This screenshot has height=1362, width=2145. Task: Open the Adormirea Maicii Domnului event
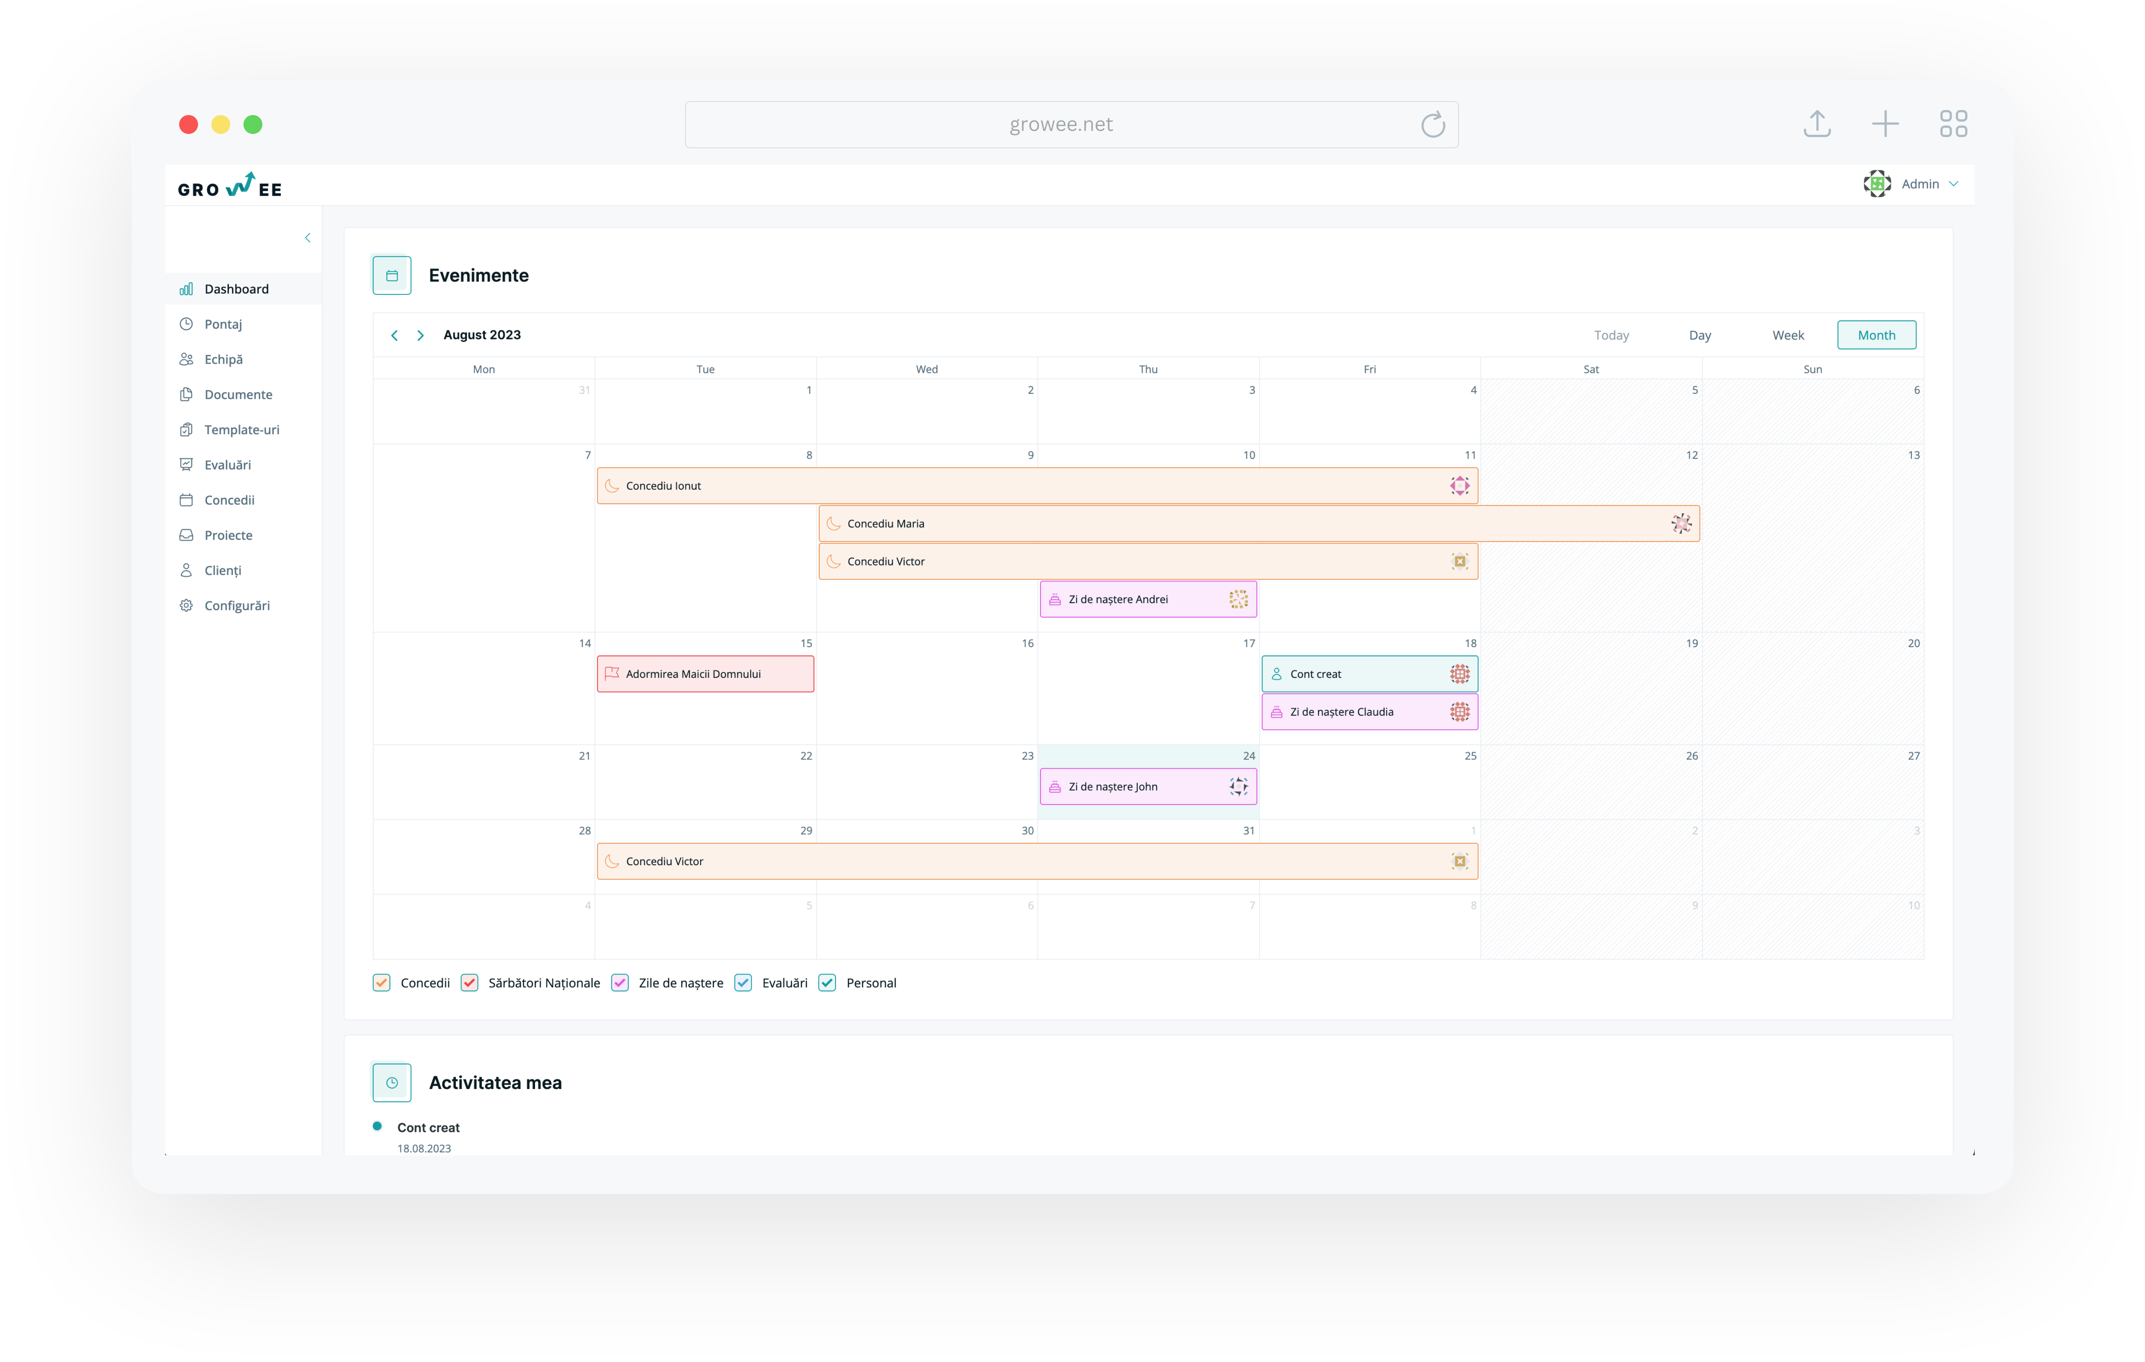tap(705, 674)
